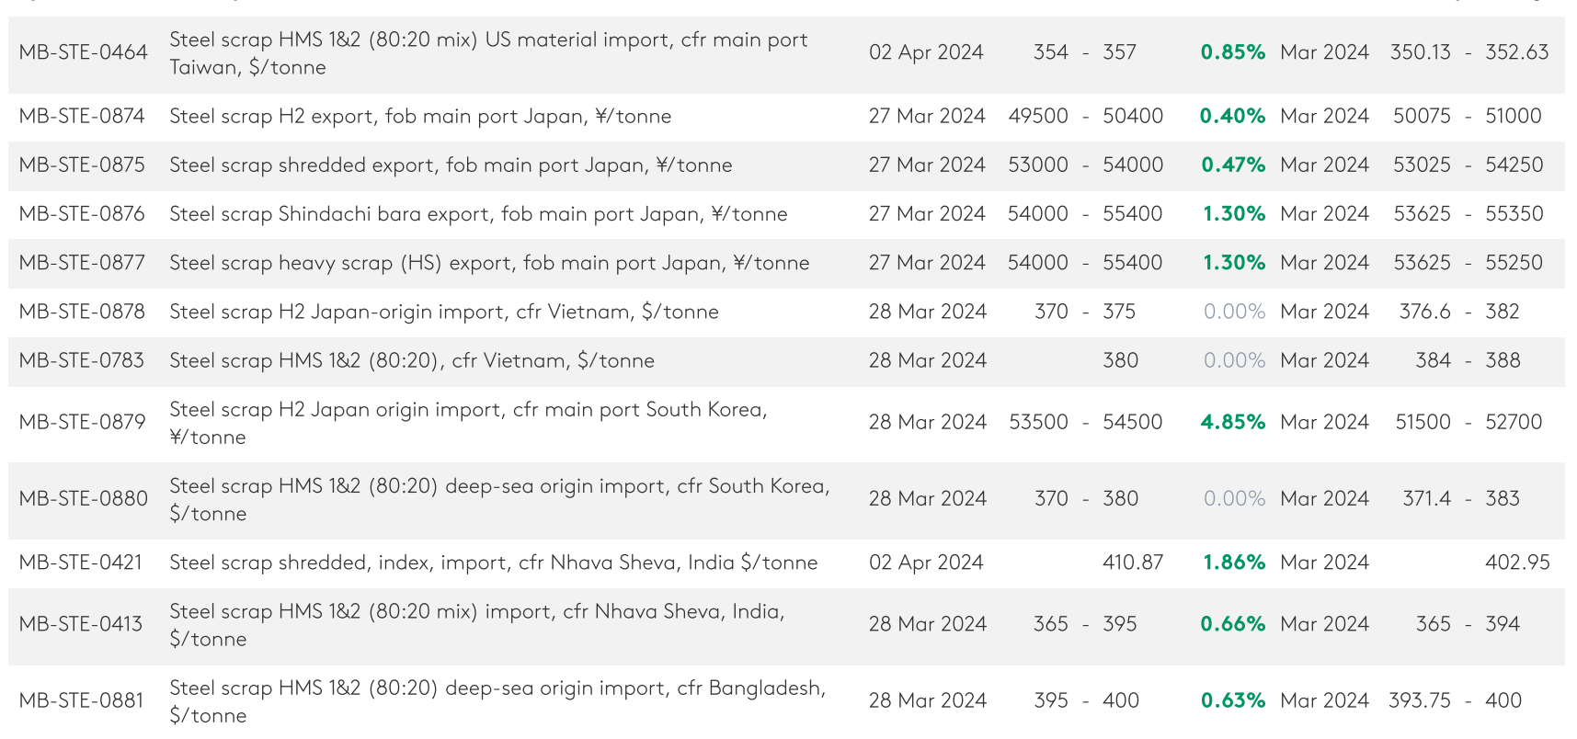Click the MB-STE-0783 price code
The width and height of the screenshot is (1577, 739).
(x=82, y=360)
